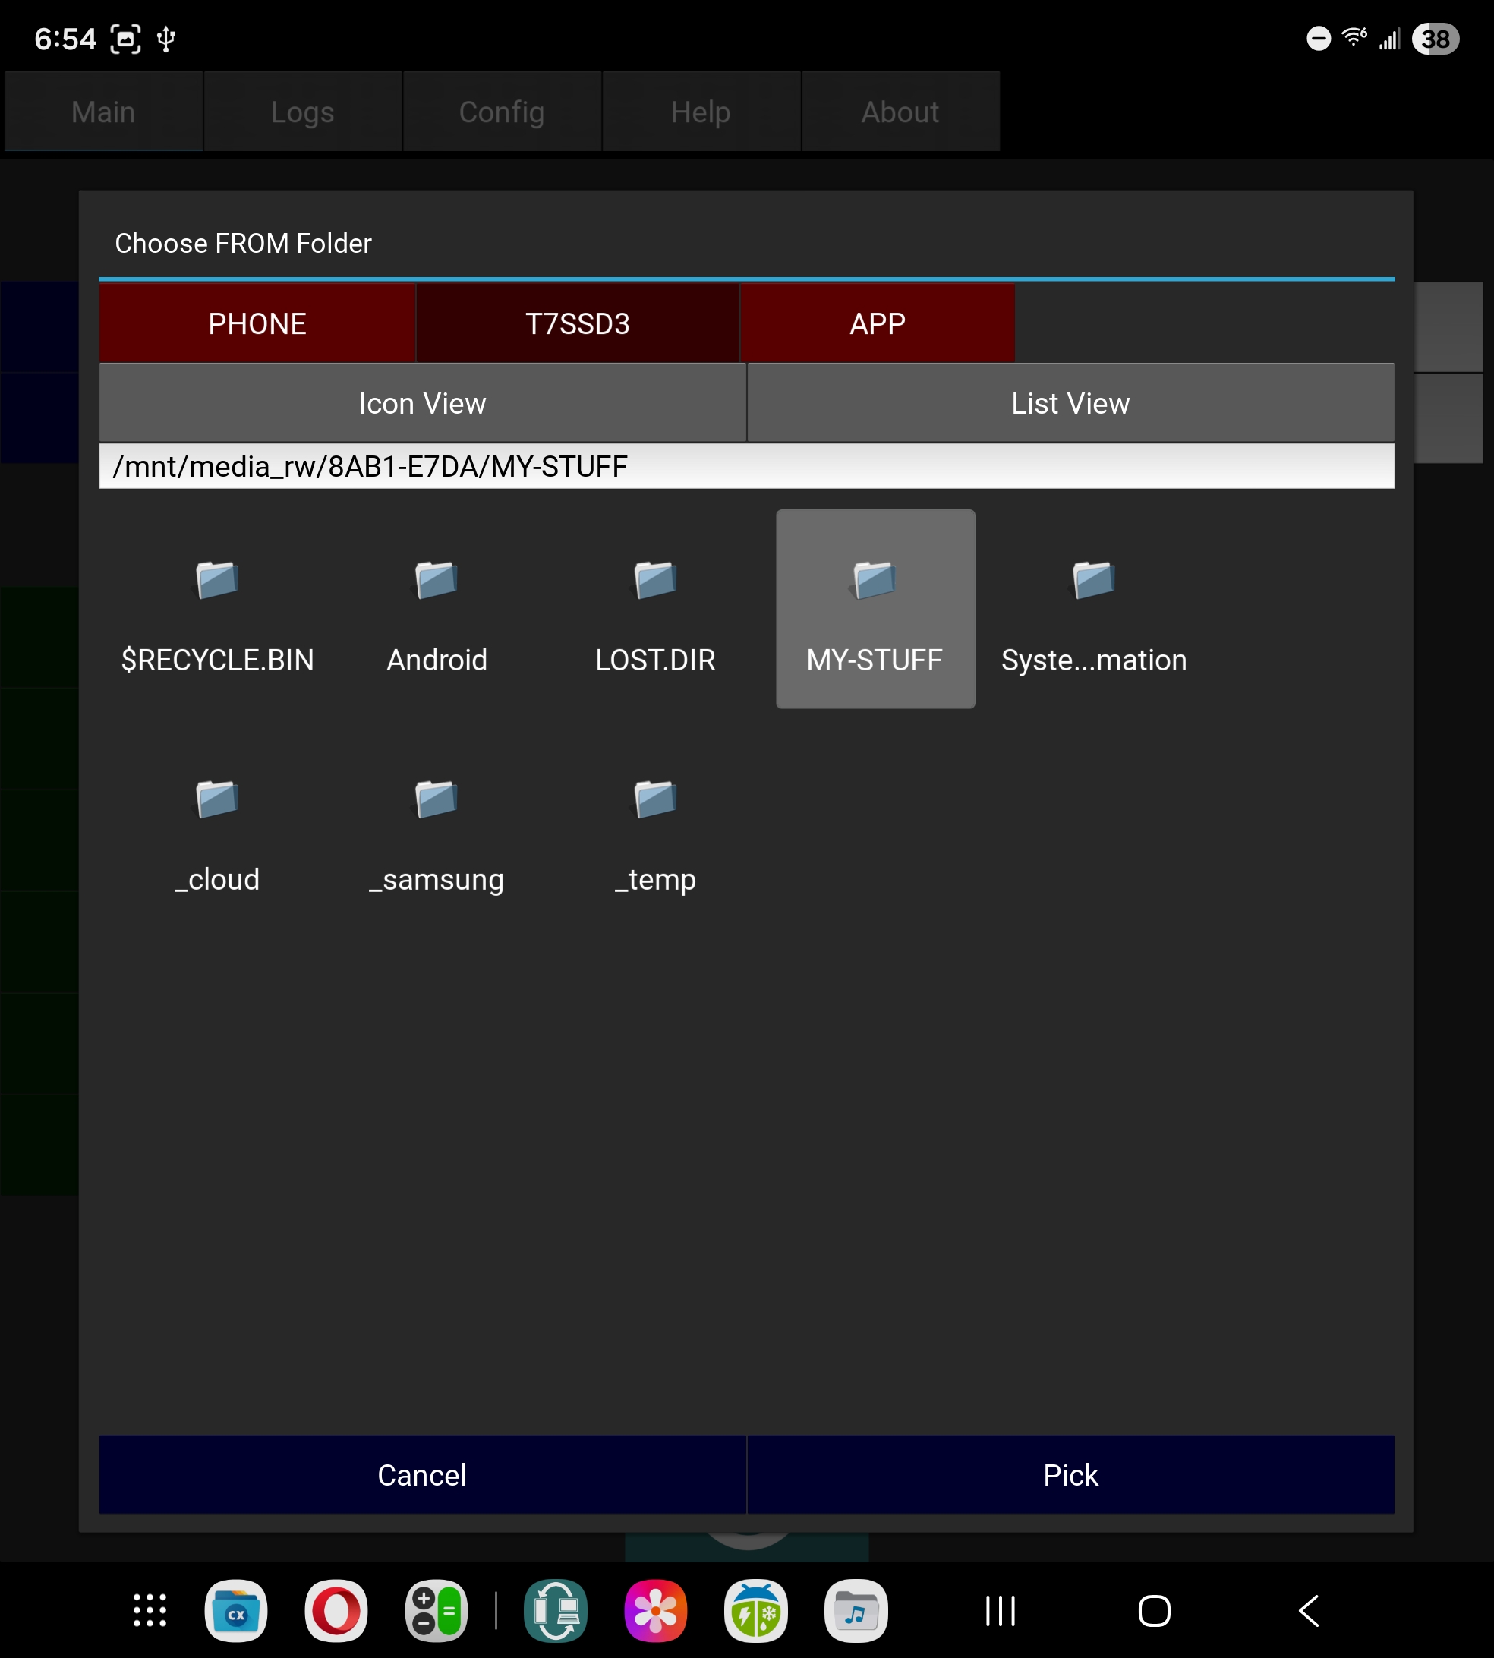Tap the Android back navigation arrow
The image size is (1494, 1658).
1309,1610
